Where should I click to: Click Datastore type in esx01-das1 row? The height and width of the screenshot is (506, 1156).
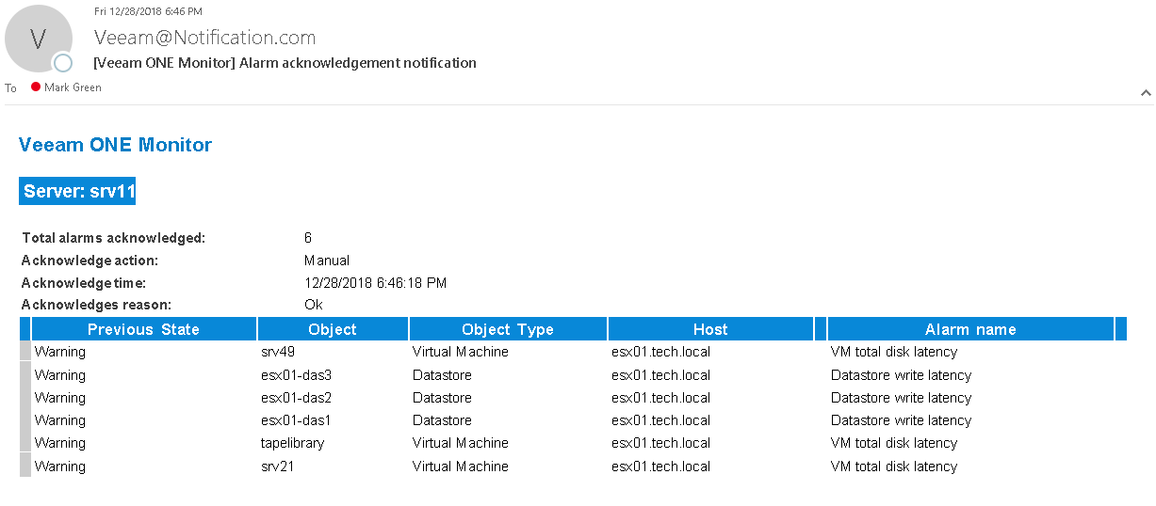(x=442, y=420)
